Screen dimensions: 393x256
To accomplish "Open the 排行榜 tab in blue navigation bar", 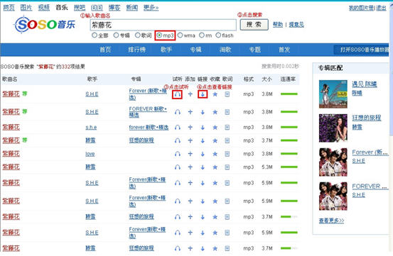I will pyautogui.click(x=136, y=50).
